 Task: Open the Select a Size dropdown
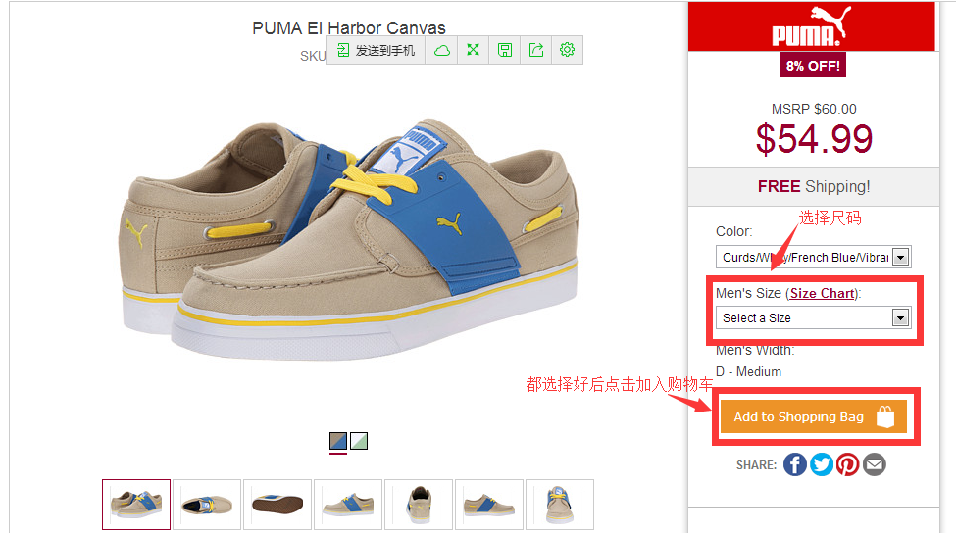(813, 318)
